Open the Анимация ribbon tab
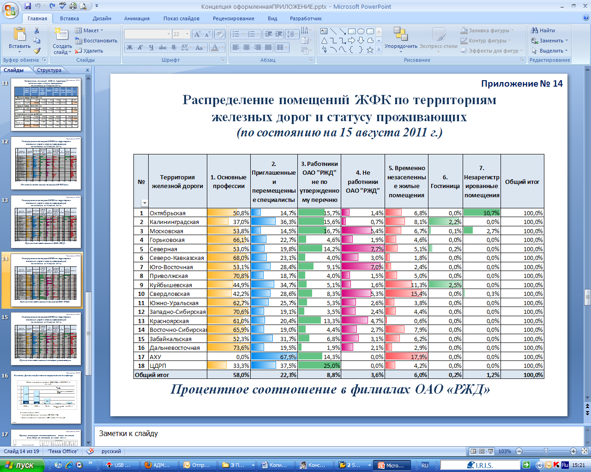 click(x=137, y=18)
